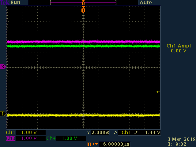Click the Auto trigger mode label

[x=146, y=2]
